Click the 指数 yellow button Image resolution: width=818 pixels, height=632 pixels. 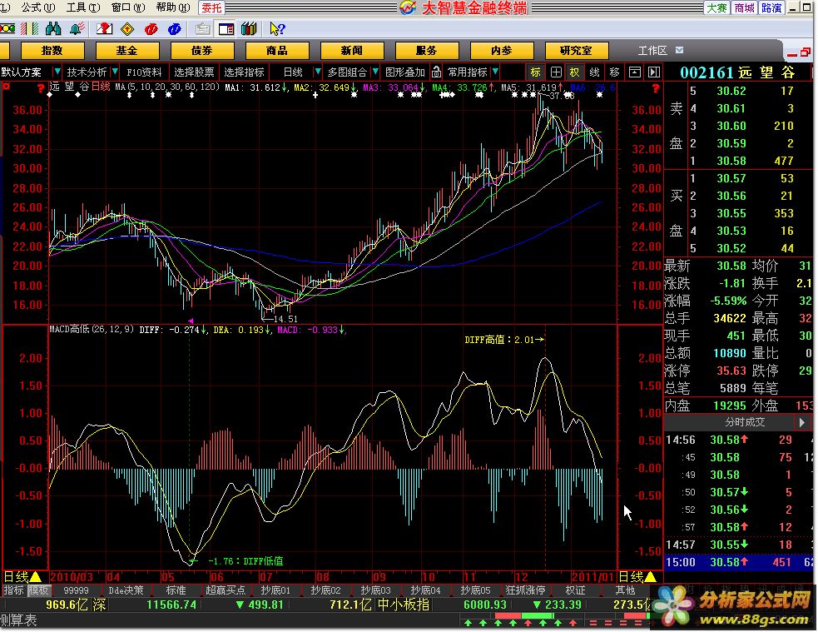click(x=52, y=51)
